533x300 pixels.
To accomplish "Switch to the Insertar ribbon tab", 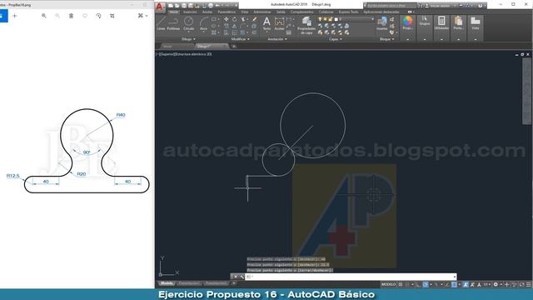I will tap(190, 12).
